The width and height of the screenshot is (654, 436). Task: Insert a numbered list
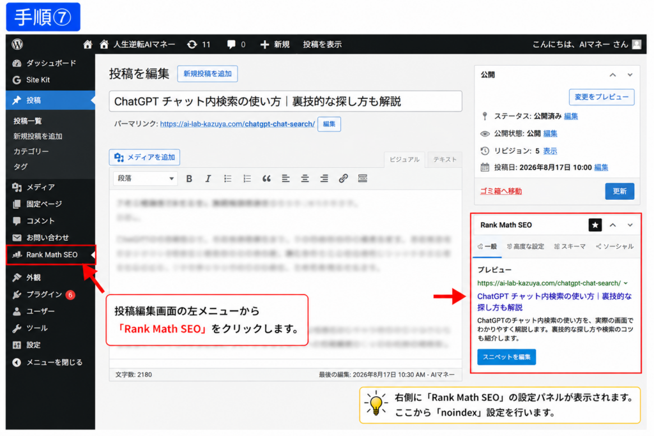pyautogui.click(x=247, y=178)
